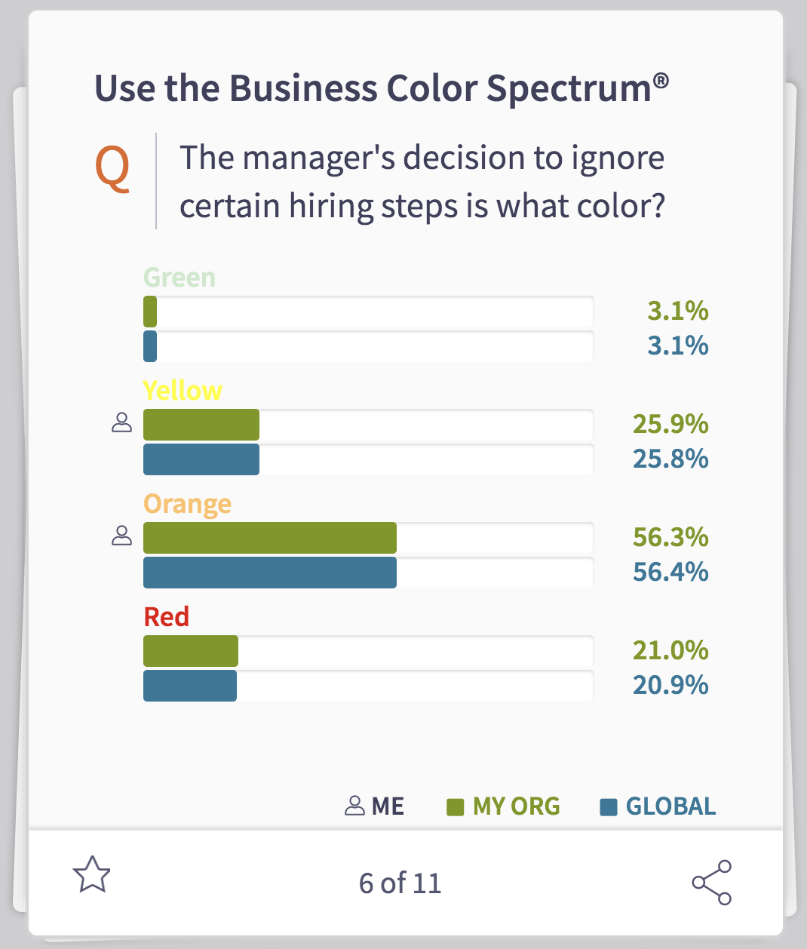The height and width of the screenshot is (949, 807).
Task: Click the blue GLOBAL legend square
Action: tap(608, 806)
